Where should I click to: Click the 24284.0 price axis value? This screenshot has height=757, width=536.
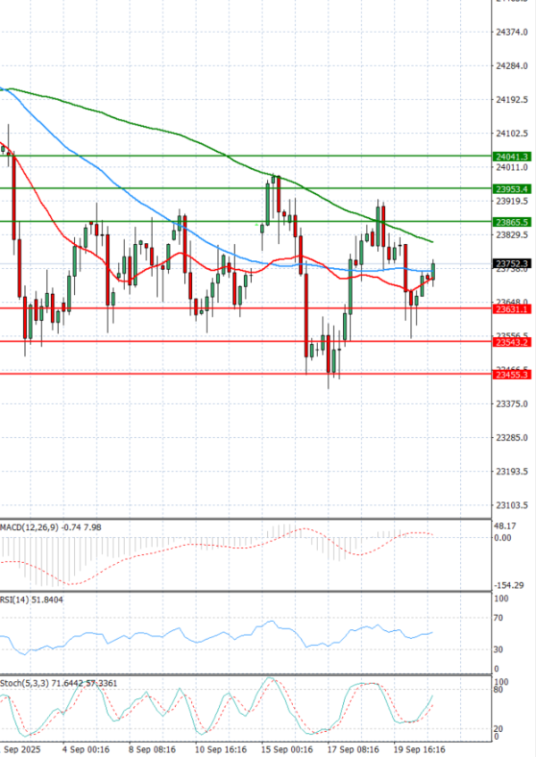click(x=512, y=65)
